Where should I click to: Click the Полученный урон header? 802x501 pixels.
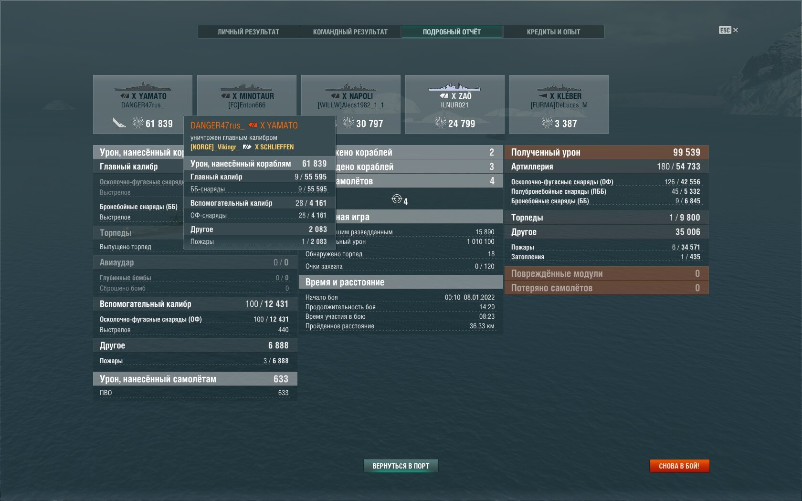point(606,152)
